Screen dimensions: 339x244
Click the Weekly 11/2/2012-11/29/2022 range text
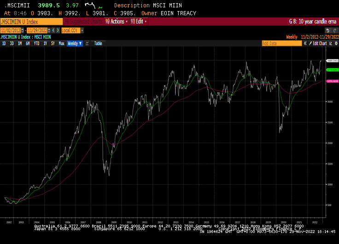312,37
